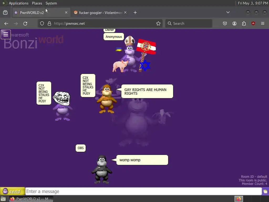Send the chat message
The image size is (269, 202).
point(13,191)
